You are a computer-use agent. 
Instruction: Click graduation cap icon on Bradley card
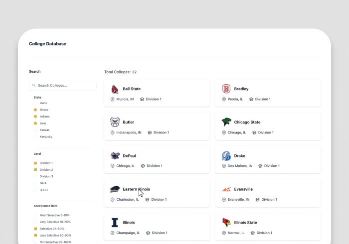pos(251,99)
